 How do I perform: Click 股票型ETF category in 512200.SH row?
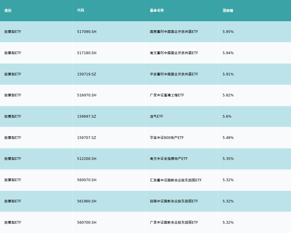[x=13, y=159]
